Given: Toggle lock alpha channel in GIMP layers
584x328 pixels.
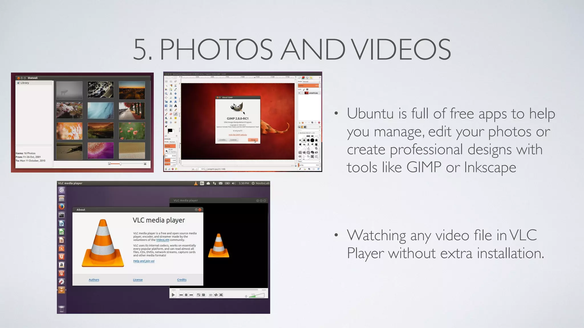Looking at the screenshot, I should coord(307,89).
